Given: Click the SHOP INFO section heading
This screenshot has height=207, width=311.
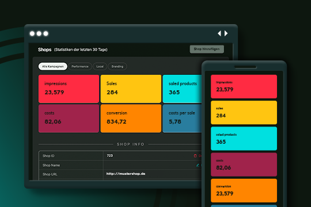Looking at the screenshot, I should [x=130, y=144].
